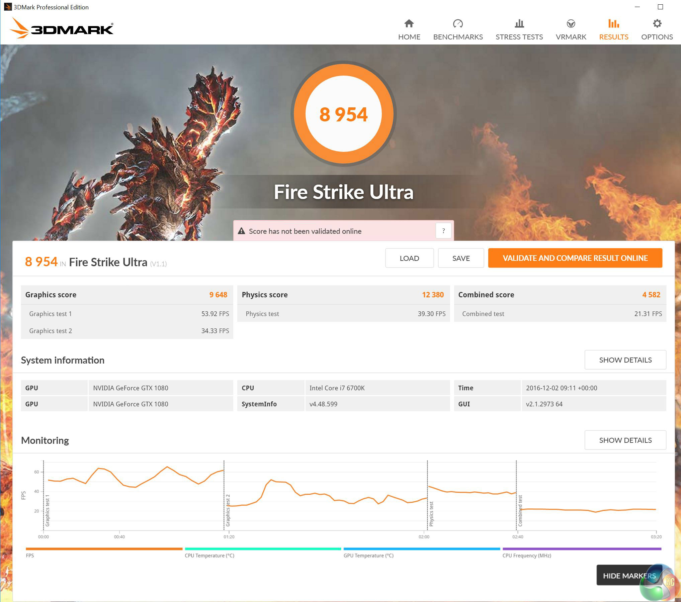Expand System information with Show Details
Image resolution: width=681 pixels, height=602 pixels.
625,360
